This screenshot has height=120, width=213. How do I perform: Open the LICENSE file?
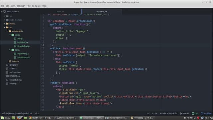point(13,69)
